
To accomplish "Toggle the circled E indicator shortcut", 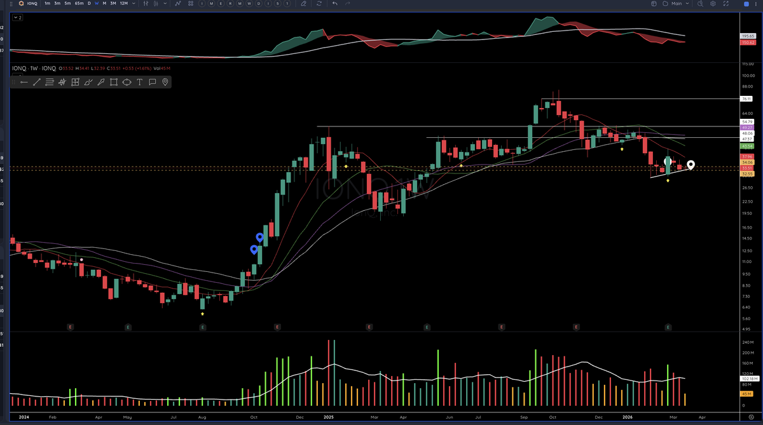I will point(221,4).
